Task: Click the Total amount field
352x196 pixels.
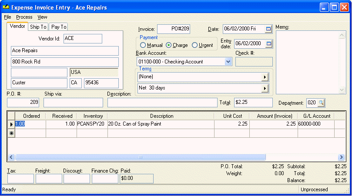Action: [254, 103]
